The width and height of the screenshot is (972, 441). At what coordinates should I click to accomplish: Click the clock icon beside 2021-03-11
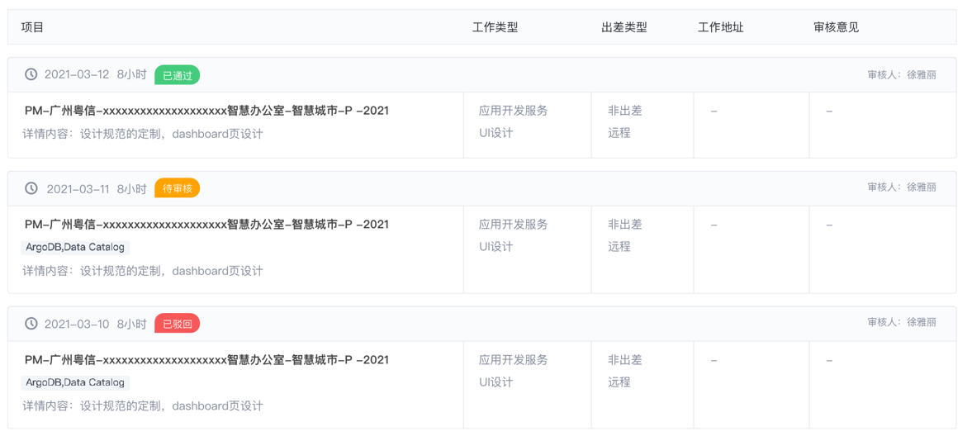31,188
